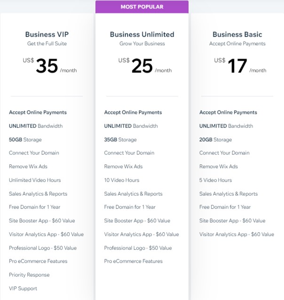
Task: Click '10 Video Hours' in Business Unlimited
Action: [122, 180]
